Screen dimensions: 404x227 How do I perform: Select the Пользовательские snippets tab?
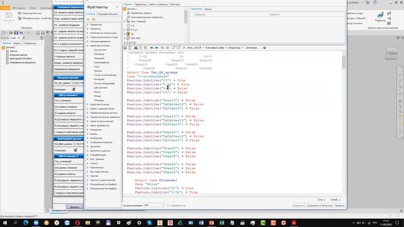point(107,14)
